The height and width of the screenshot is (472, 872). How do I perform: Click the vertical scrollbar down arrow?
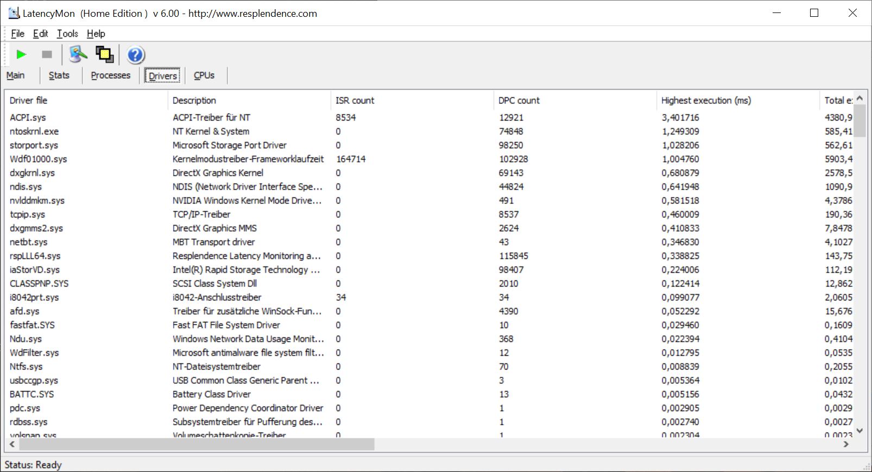point(859,431)
